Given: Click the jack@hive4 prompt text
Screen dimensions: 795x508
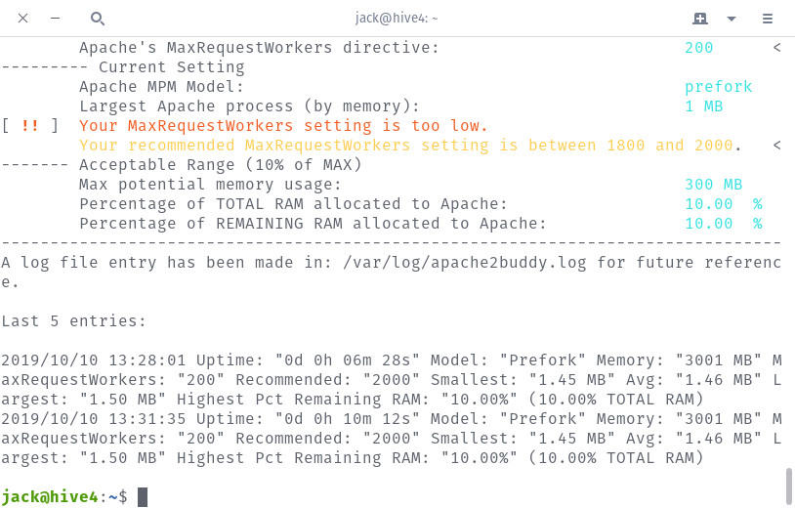Looking at the screenshot, I should coord(49,496).
